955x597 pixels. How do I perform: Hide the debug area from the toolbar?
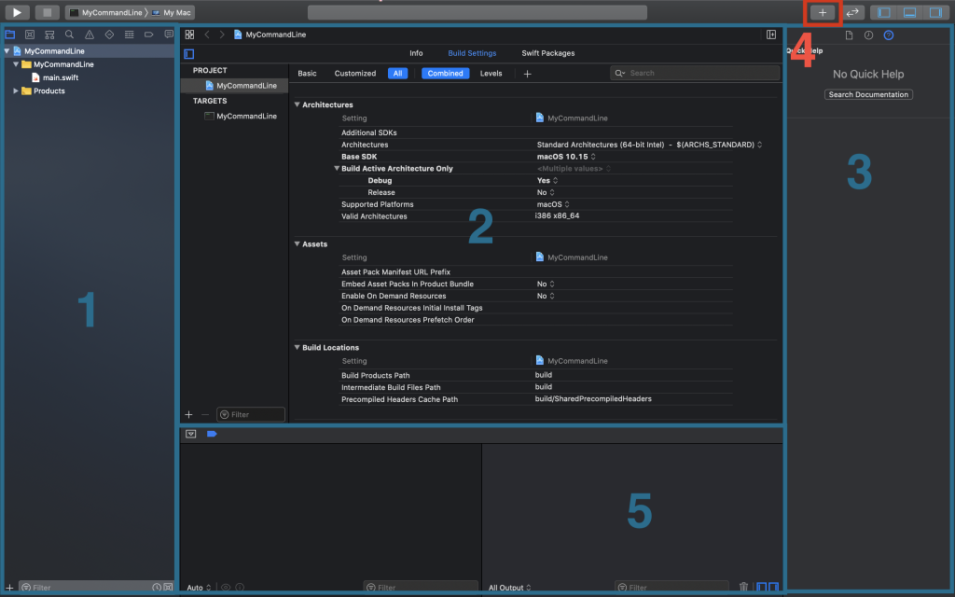point(910,12)
